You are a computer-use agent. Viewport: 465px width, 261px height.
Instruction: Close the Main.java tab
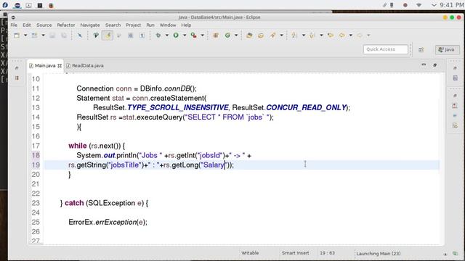(x=60, y=65)
